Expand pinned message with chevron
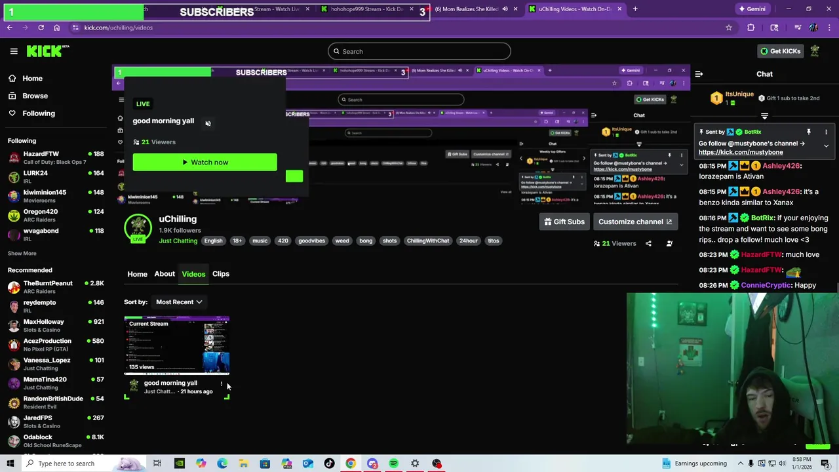 pyautogui.click(x=826, y=146)
